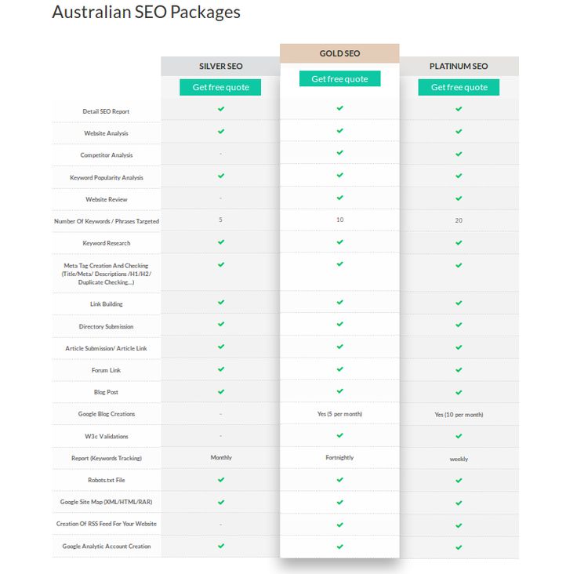This screenshot has width=577, height=574.
Task: Click Gold checkmark for Keyword Research
Action: click(x=339, y=242)
